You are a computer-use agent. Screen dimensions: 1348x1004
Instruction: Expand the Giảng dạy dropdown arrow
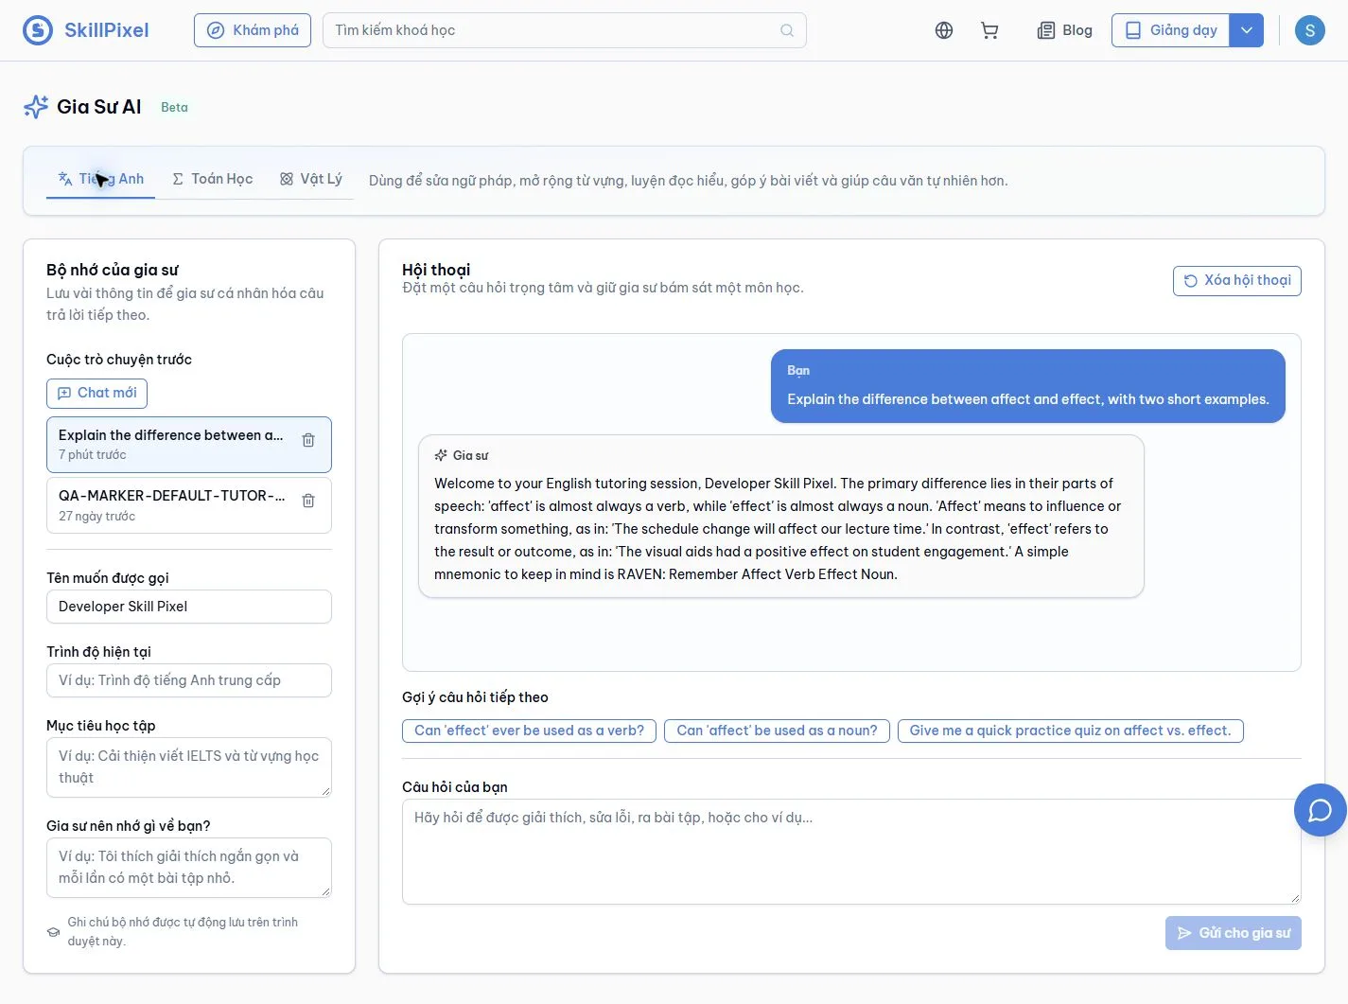1247,30
